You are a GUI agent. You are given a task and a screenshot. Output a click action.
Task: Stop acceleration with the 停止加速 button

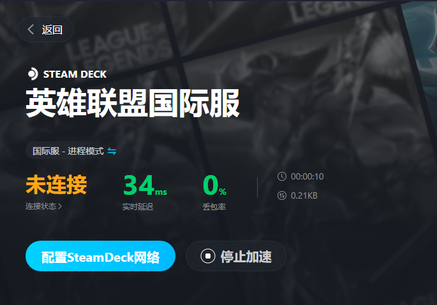236,256
